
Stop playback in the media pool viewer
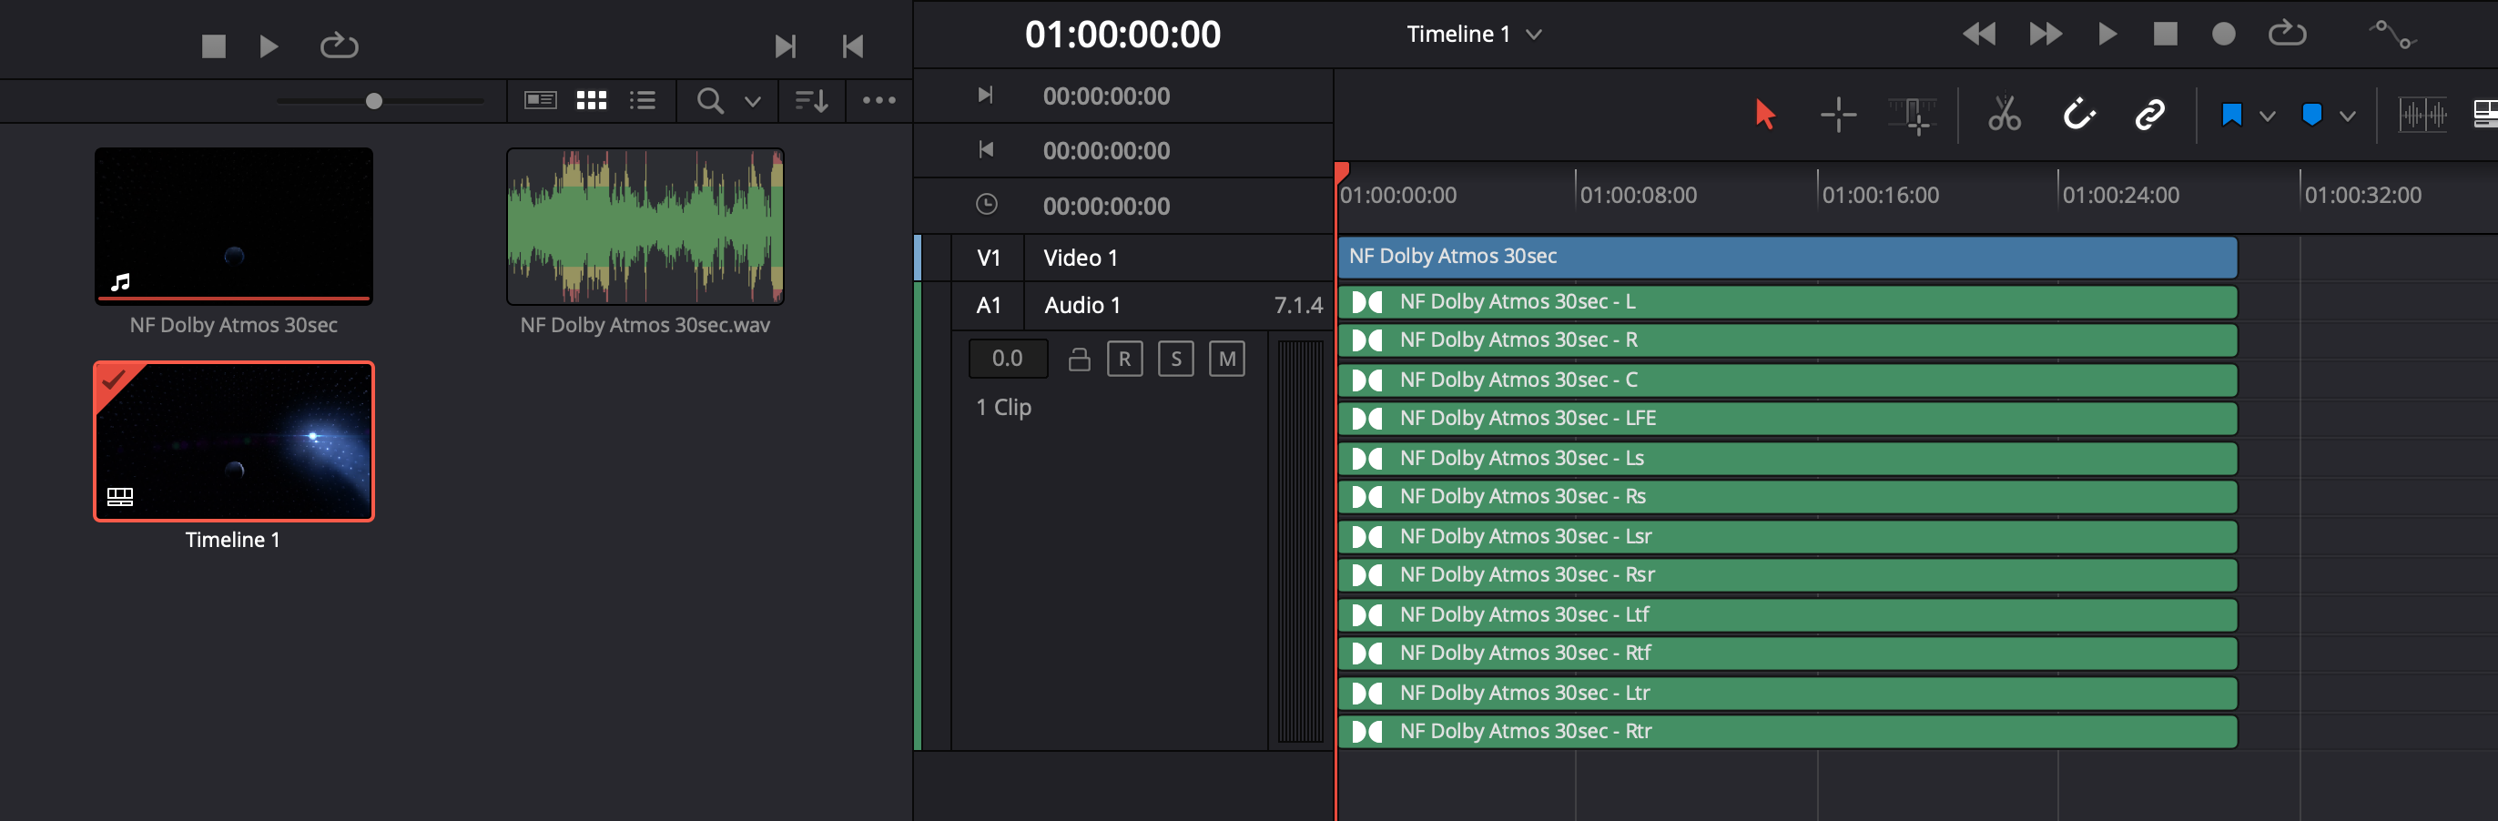pyautogui.click(x=213, y=46)
